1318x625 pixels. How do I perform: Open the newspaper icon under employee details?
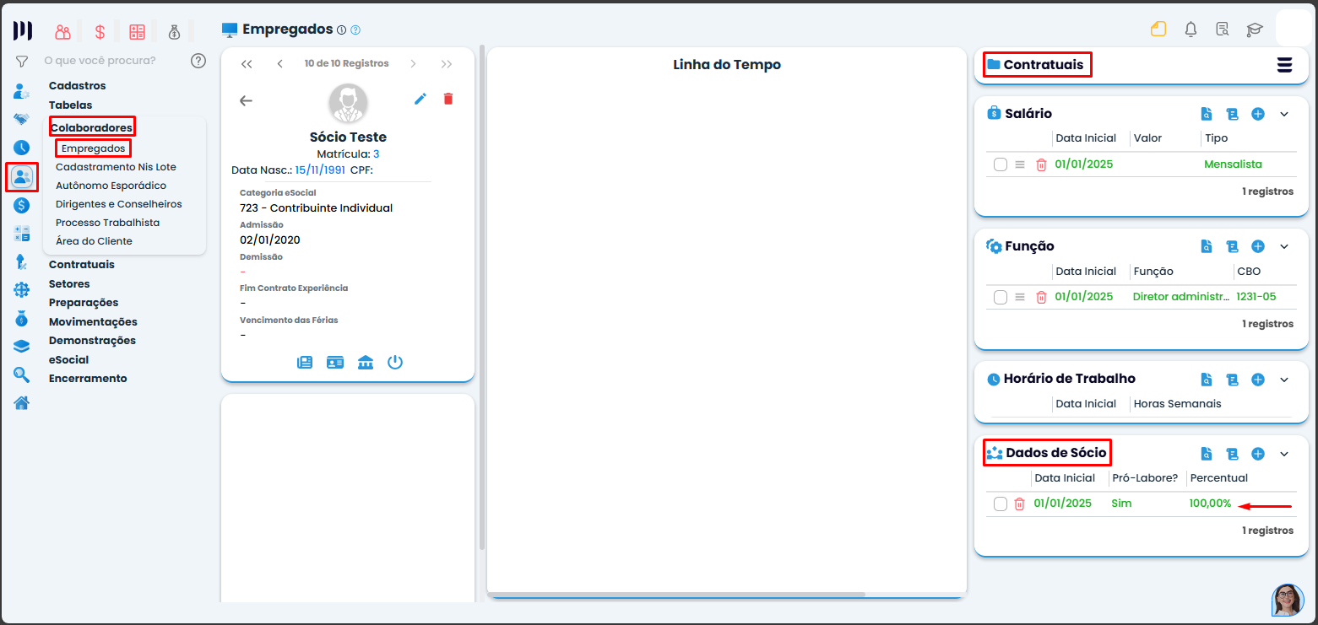[x=305, y=363]
